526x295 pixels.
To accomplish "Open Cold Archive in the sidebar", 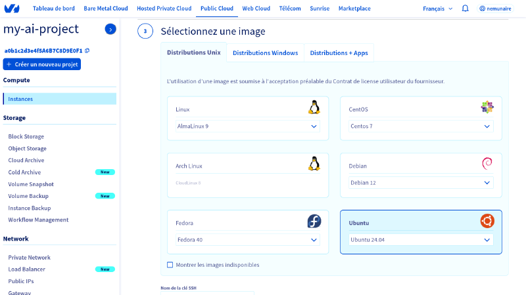I will [24, 172].
